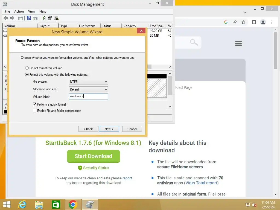Screen dimensions: 280x210
Task: Click the unallocated hatched disk region
Action: click(157, 88)
